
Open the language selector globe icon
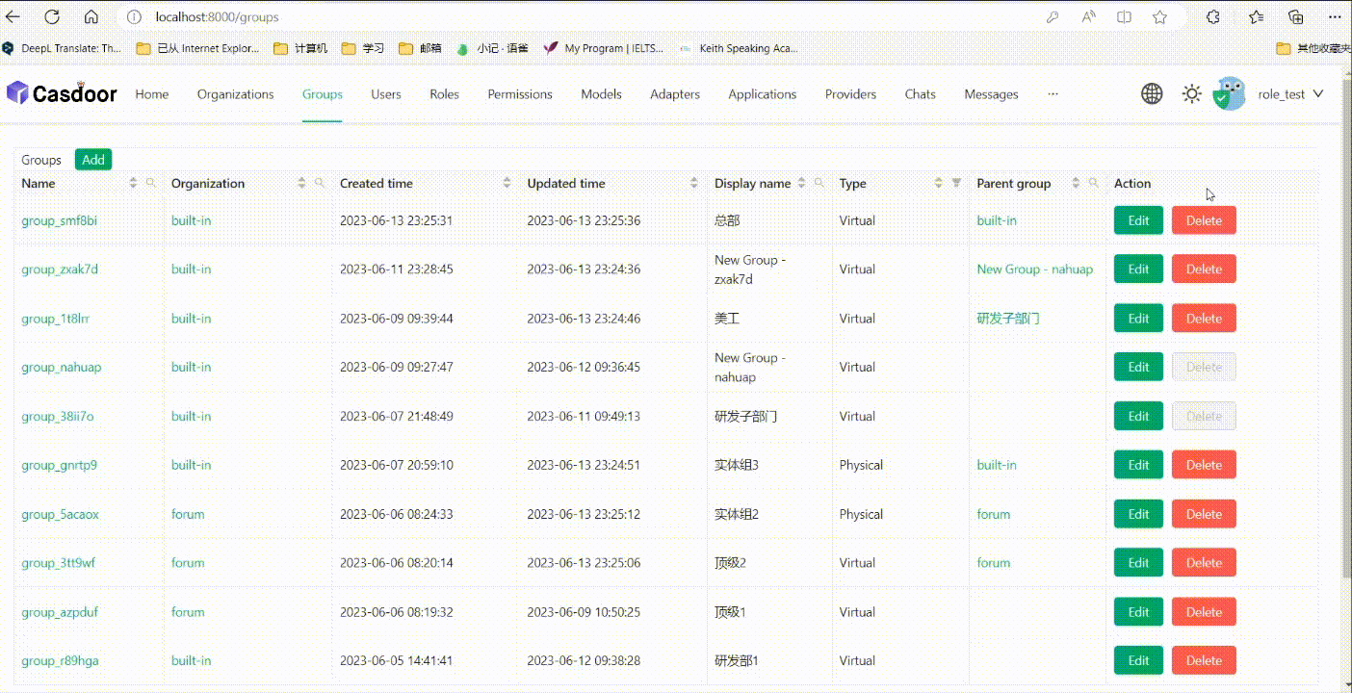(1152, 93)
